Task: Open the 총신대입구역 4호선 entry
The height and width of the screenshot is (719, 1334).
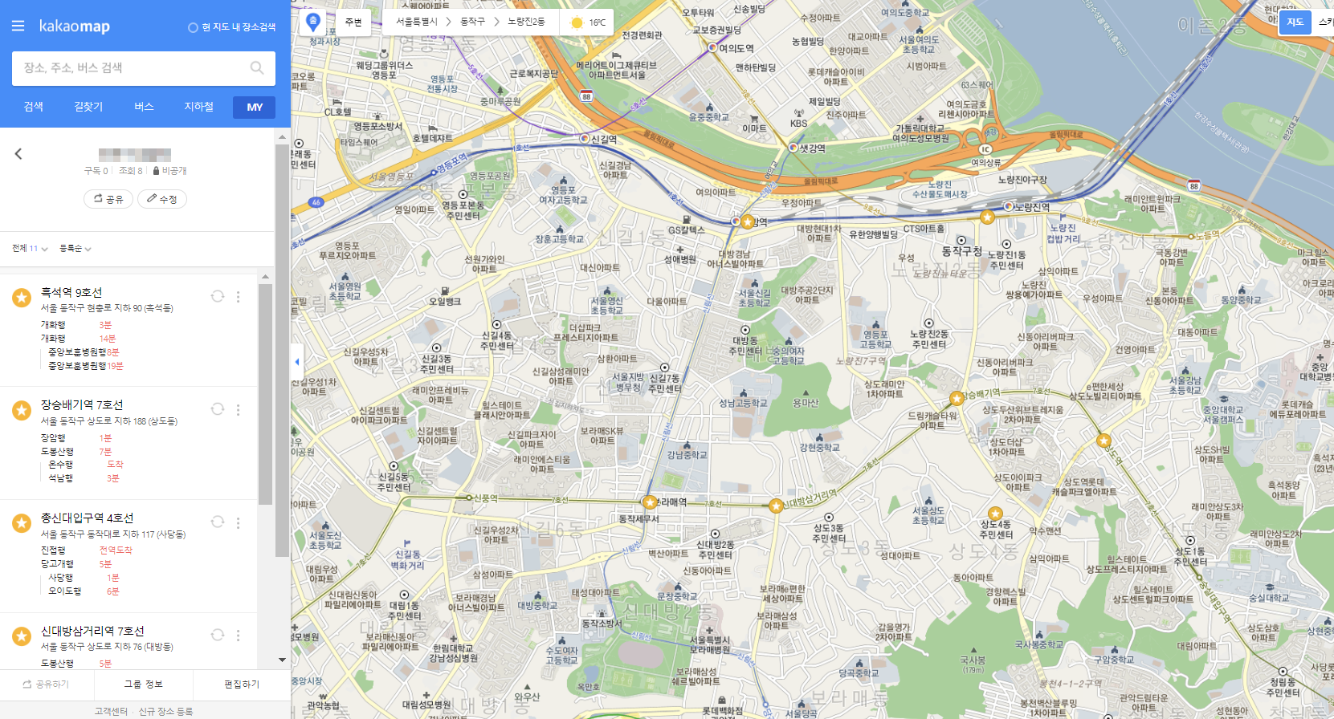Action: pos(88,518)
